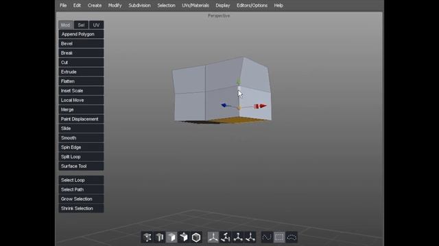Click the Shrink Selection button
This screenshot has width=439, height=246.
coord(81,208)
